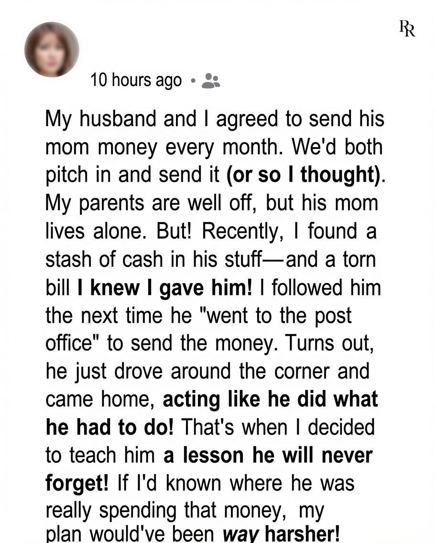Open the '10 hours ago' timestamp link
Screen dimensions: 436x543
136,80
